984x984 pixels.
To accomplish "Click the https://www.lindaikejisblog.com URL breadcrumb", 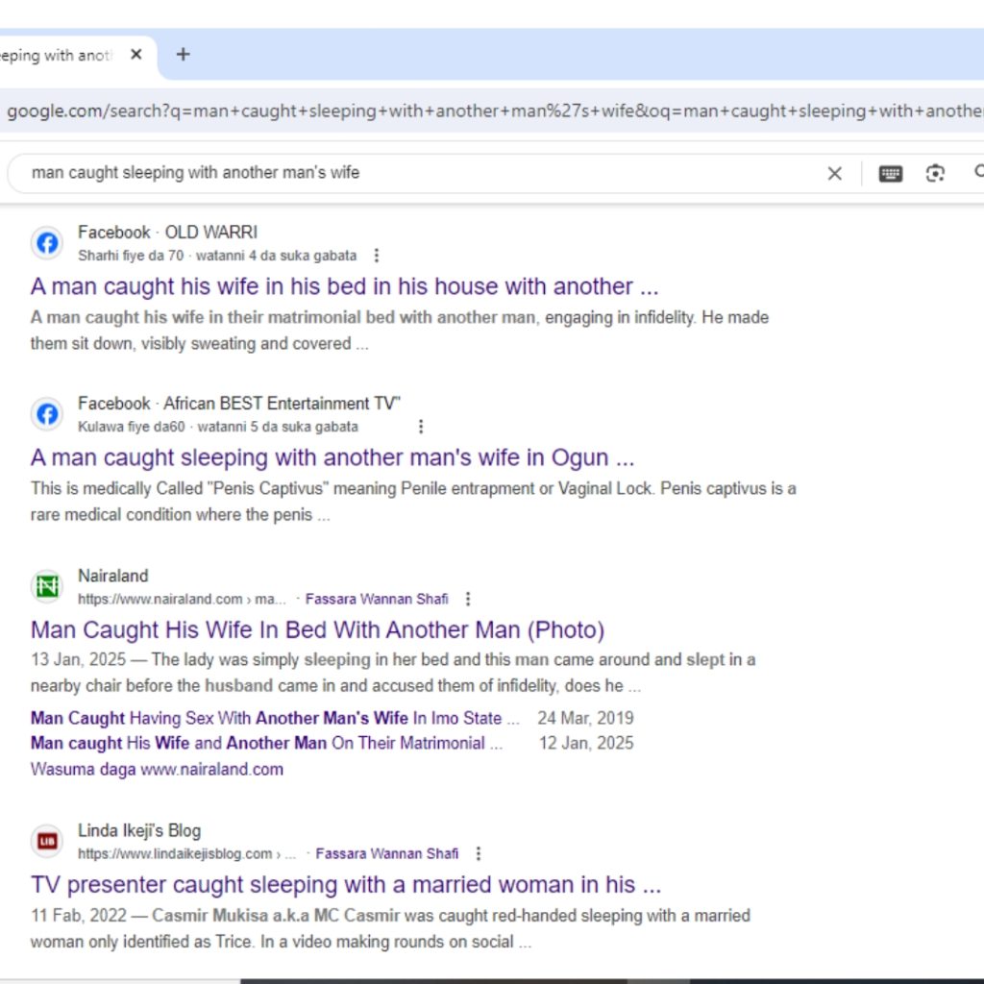I will (186, 854).
